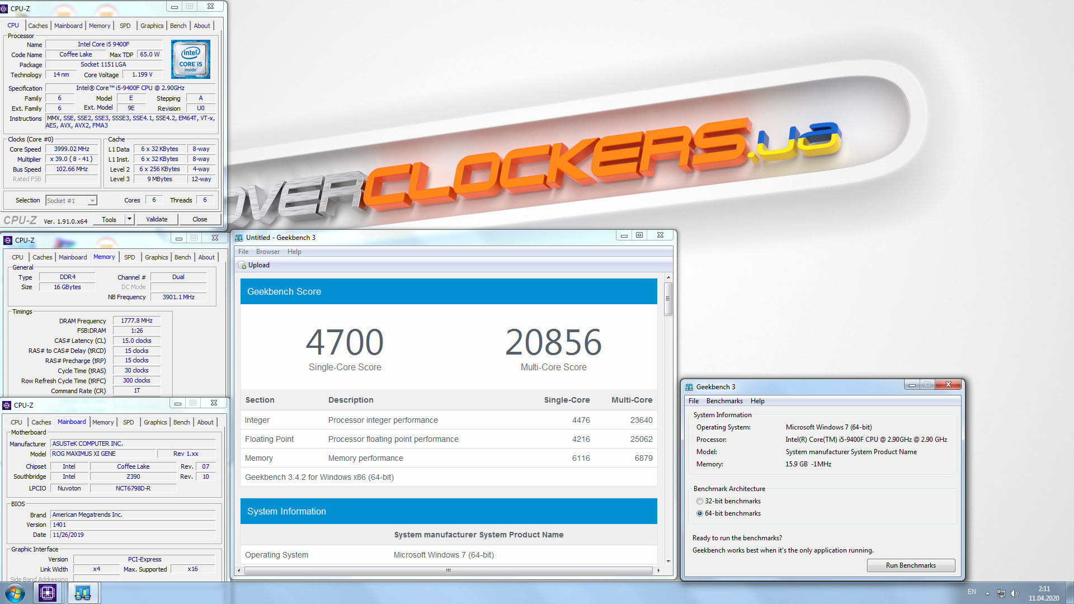Click the network tray icon

pos(1001,593)
